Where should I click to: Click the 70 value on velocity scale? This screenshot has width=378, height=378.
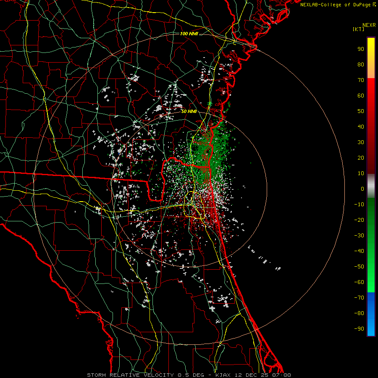361,80
